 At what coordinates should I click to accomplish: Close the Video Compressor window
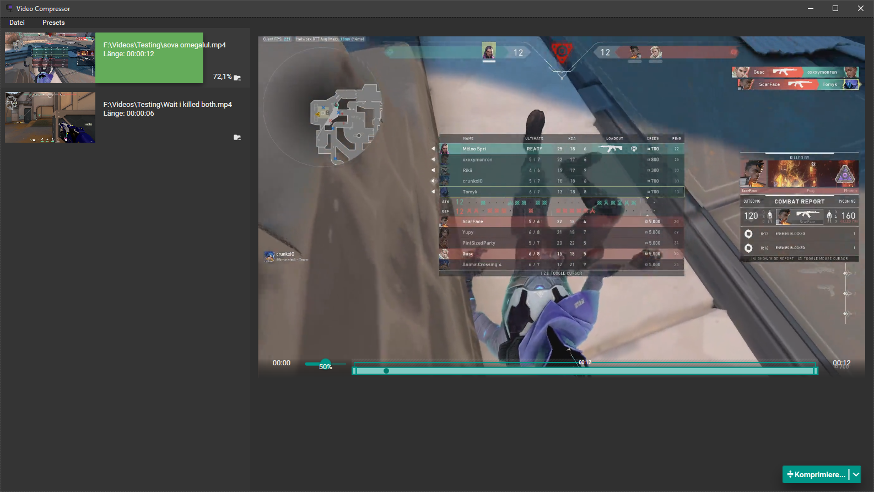click(861, 8)
